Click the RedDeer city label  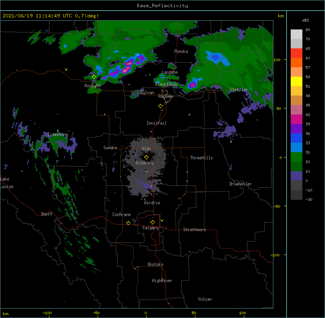pyautogui.click(x=166, y=96)
